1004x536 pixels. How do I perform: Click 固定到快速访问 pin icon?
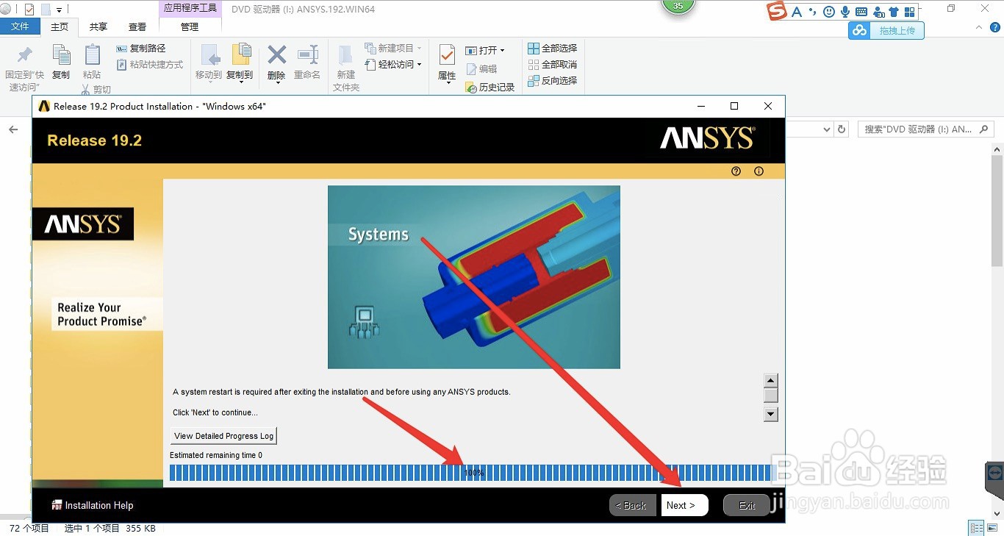click(25, 55)
